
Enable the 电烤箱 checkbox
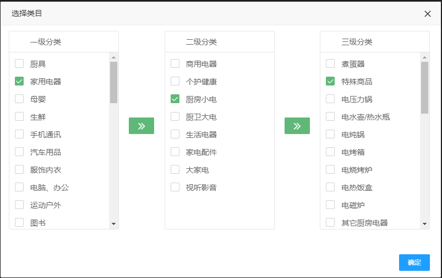330,152
